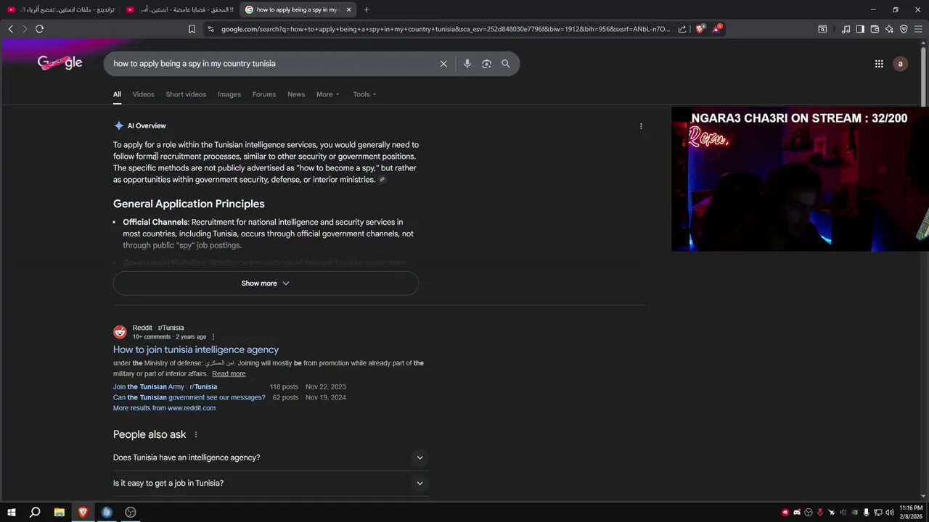The width and height of the screenshot is (929, 522).
Task: Open More results from www.reddit.com
Action: click(164, 408)
